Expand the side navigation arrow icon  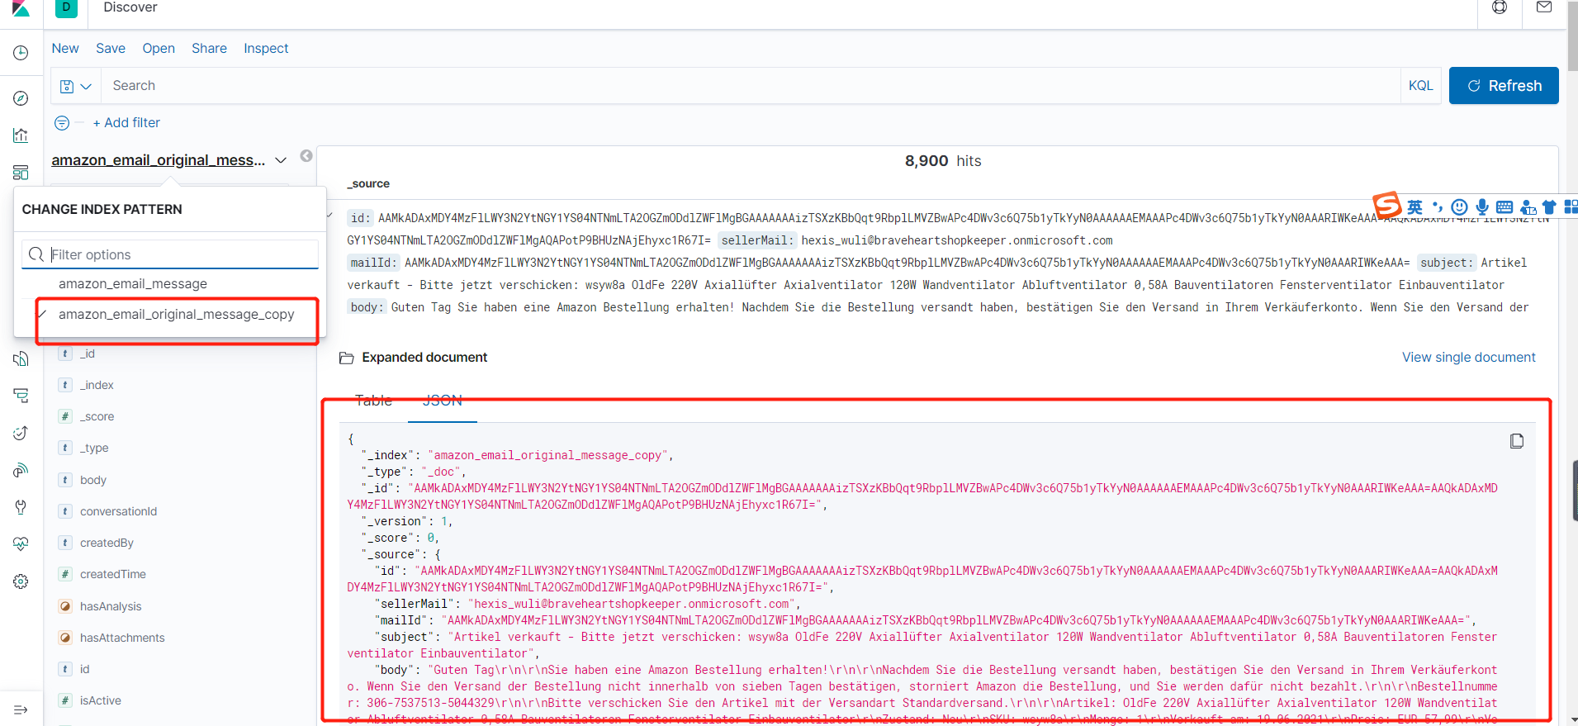[21, 709]
